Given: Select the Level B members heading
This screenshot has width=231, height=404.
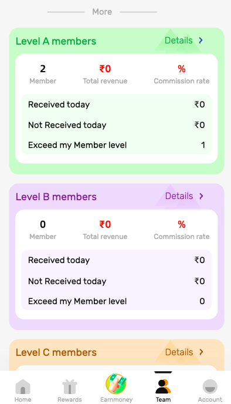Looking at the screenshot, I should tap(56, 197).
